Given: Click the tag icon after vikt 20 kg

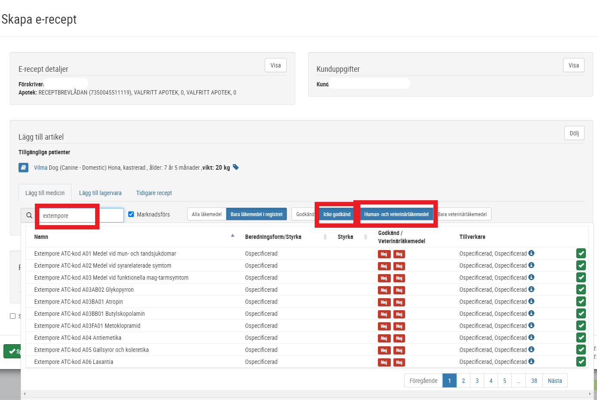Looking at the screenshot, I should pyautogui.click(x=236, y=167).
